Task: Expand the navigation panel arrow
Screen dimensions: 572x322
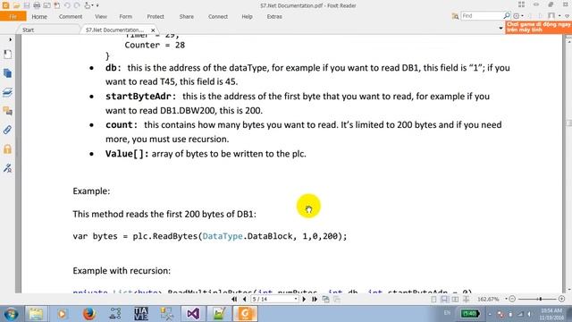Action: (10, 39)
